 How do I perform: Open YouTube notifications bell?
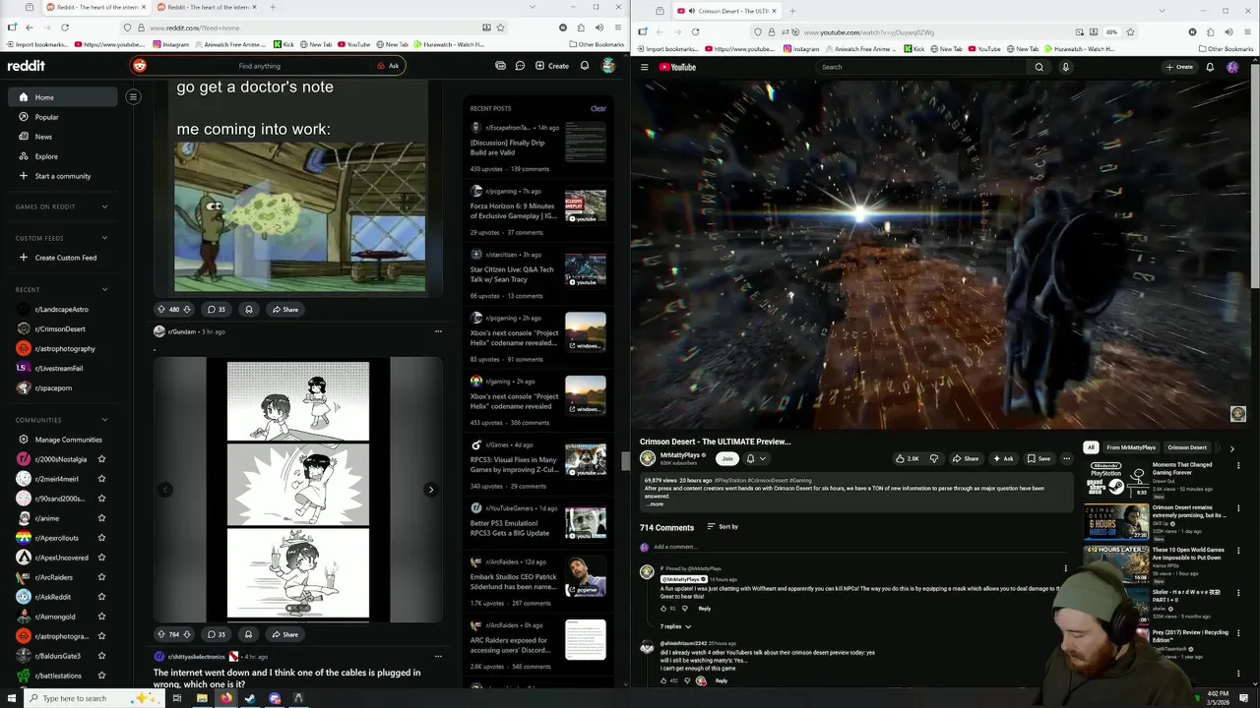[x=1210, y=67]
